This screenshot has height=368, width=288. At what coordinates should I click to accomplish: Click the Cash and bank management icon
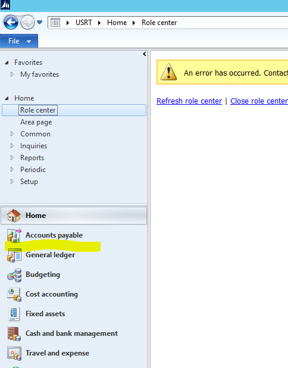click(x=14, y=334)
